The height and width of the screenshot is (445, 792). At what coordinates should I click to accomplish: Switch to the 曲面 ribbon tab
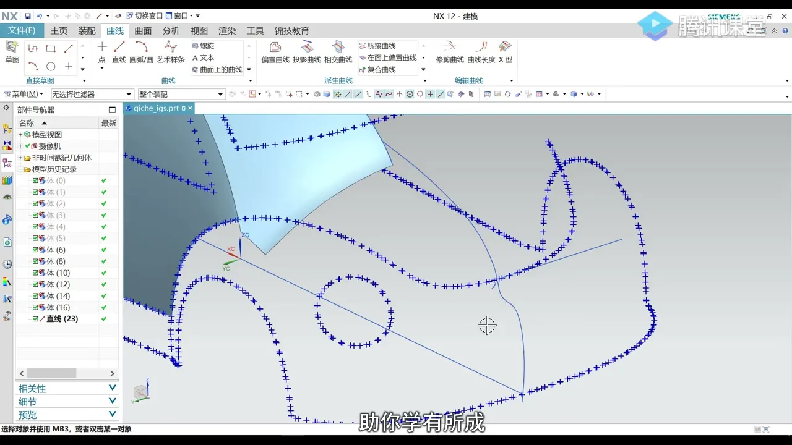click(143, 30)
